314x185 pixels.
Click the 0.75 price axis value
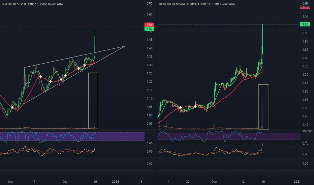305,66
